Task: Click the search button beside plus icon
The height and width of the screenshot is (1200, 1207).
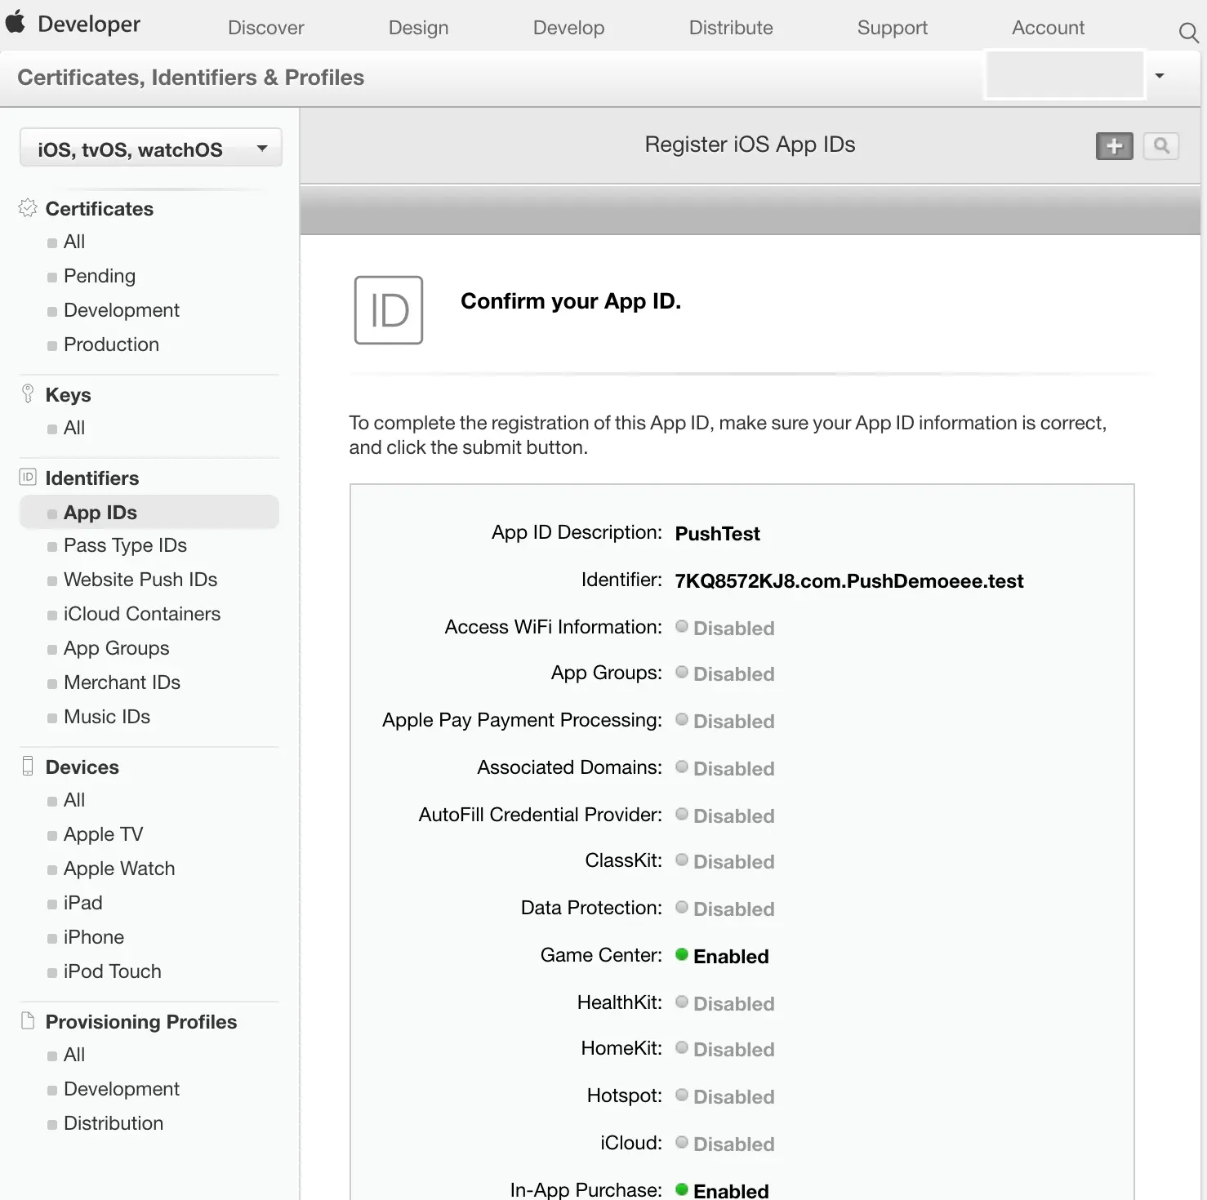Action: pos(1160,146)
